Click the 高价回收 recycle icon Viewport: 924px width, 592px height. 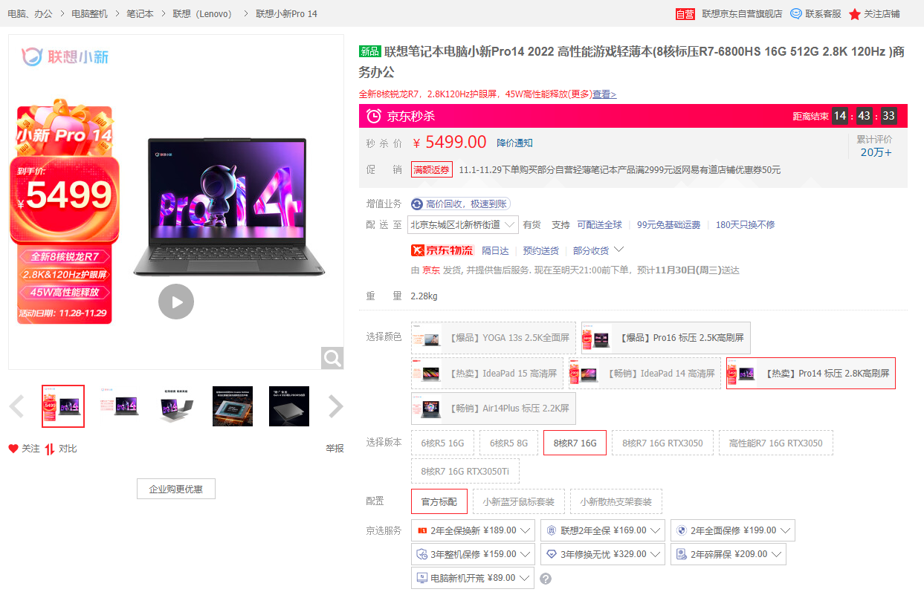[417, 204]
